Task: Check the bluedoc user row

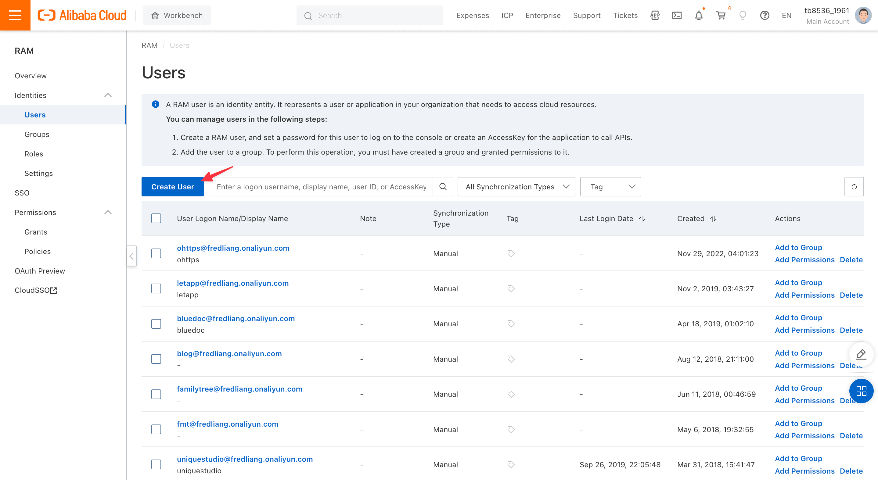Action: (156, 324)
